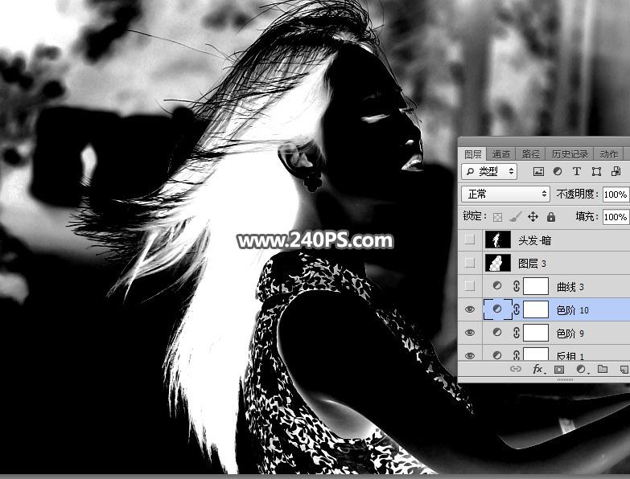Image resolution: width=630 pixels, height=479 pixels.
Task: Click the 不透明度 label
Action: 578,194
